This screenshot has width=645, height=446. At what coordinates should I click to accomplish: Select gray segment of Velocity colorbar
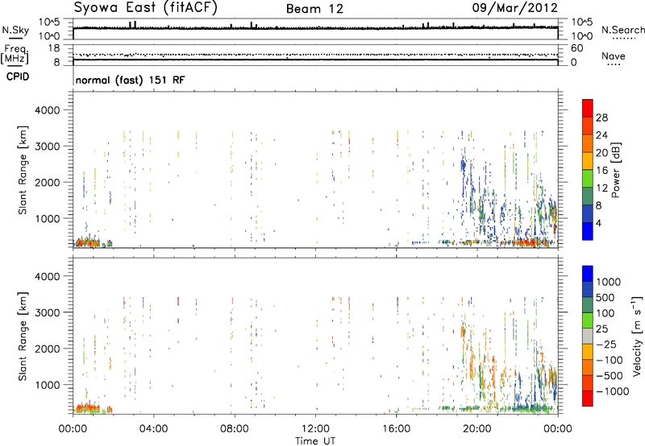pyautogui.click(x=588, y=336)
